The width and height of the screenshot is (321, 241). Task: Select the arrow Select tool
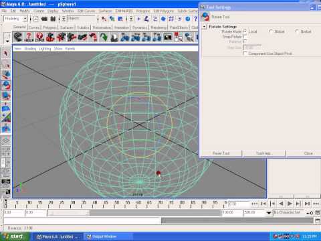click(x=6, y=54)
